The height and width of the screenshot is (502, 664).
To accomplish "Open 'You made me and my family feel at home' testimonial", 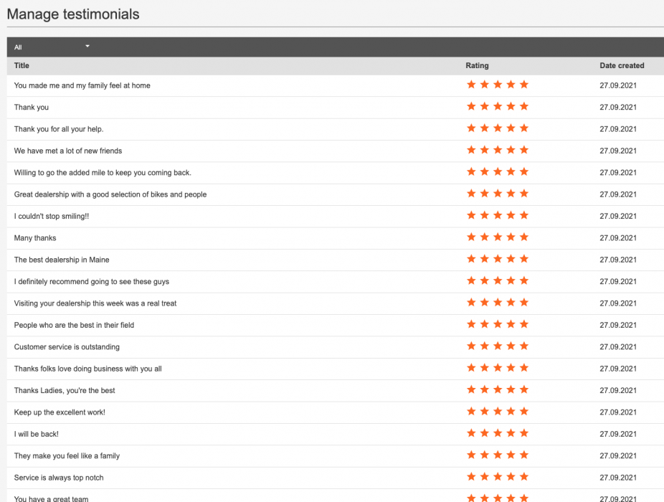I will pyautogui.click(x=82, y=86).
